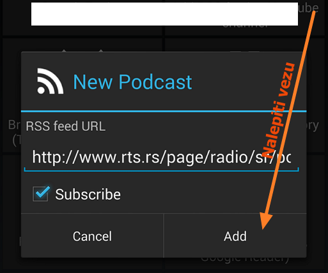Screen dimensions: 328x273
Task: Click the white blank bar at top
Action: tap(164, 14)
